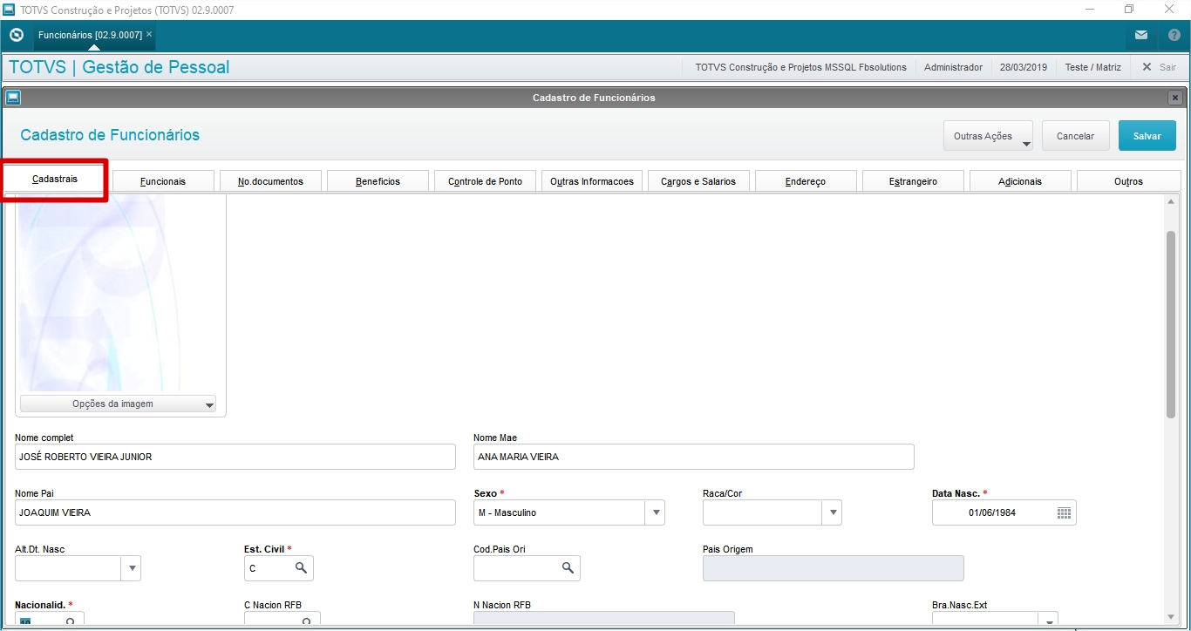1191x631 pixels.
Task: Open the Alt.Dt. Nasc dropdown
Action: [x=132, y=568]
